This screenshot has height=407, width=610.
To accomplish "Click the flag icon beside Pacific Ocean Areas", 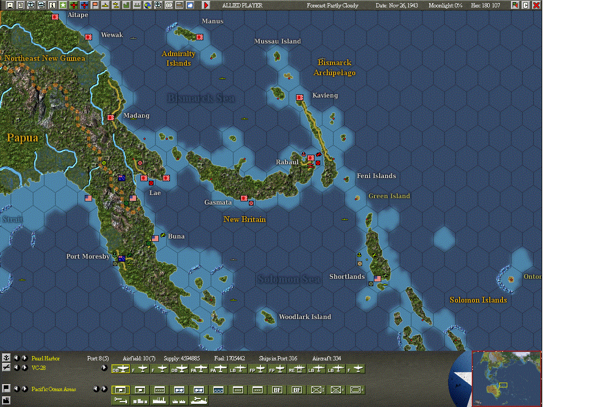I will pyautogui.click(x=6, y=388).
